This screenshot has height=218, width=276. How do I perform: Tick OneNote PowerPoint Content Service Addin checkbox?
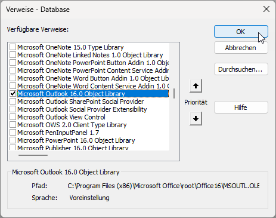tap(13, 70)
